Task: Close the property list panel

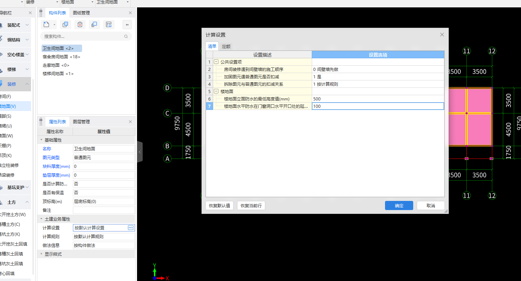Action: 130,122
